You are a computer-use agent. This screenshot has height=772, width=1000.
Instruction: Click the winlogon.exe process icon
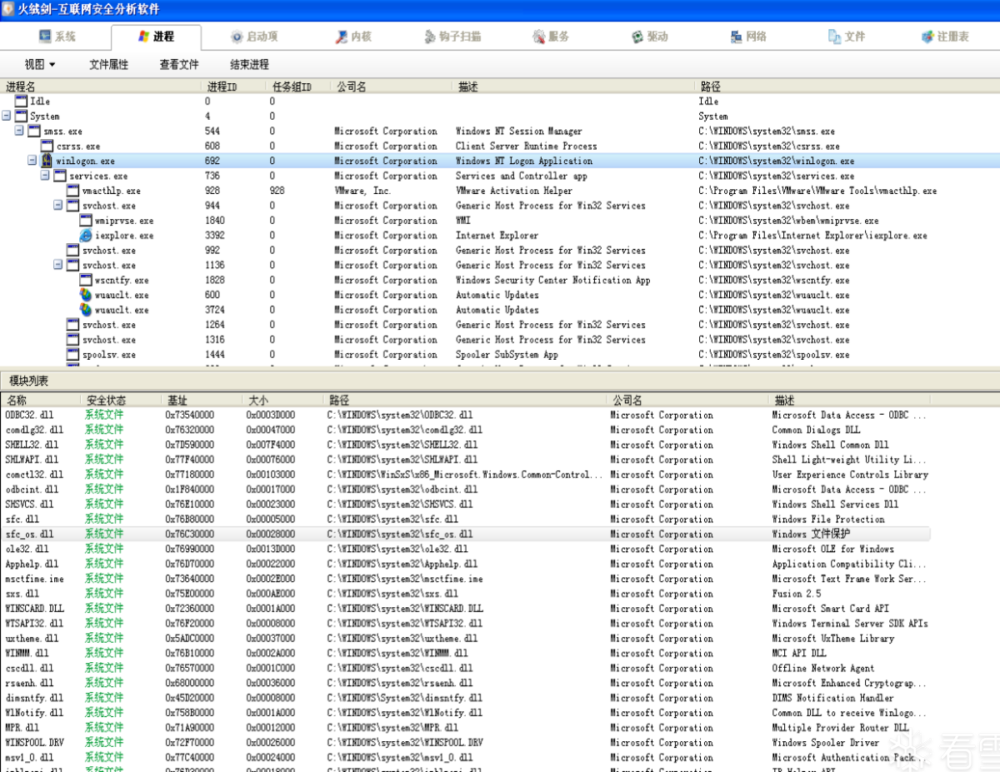click(47, 161)
